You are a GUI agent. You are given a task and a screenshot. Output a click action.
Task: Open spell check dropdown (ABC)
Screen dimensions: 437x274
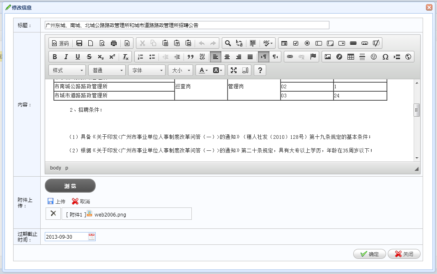click(x=268, y=43)
